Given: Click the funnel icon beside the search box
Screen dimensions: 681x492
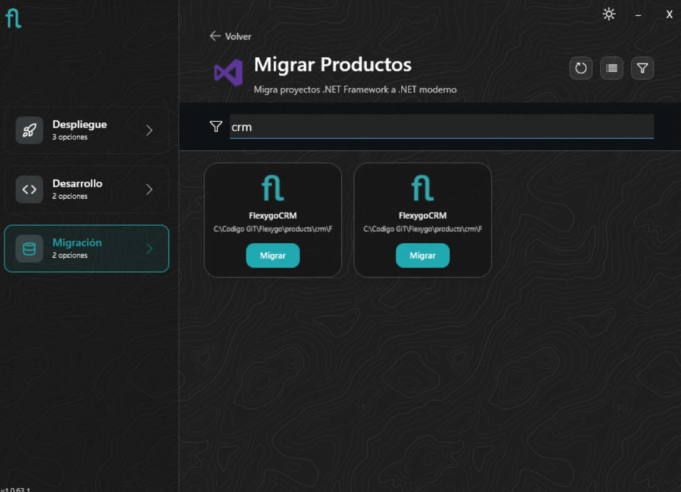Looking at the screenshot, I should coord(216,127).
